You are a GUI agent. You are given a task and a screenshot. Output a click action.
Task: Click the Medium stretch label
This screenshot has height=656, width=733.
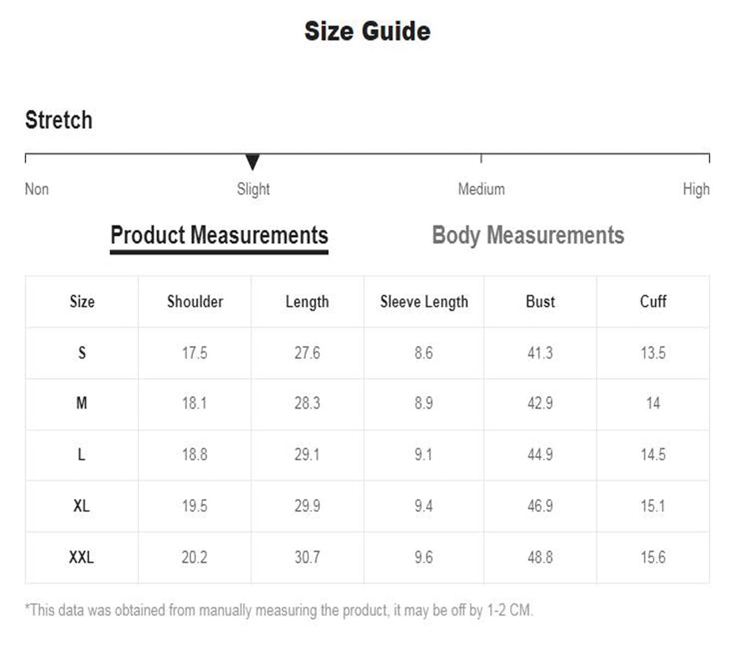tap(481, 189)
